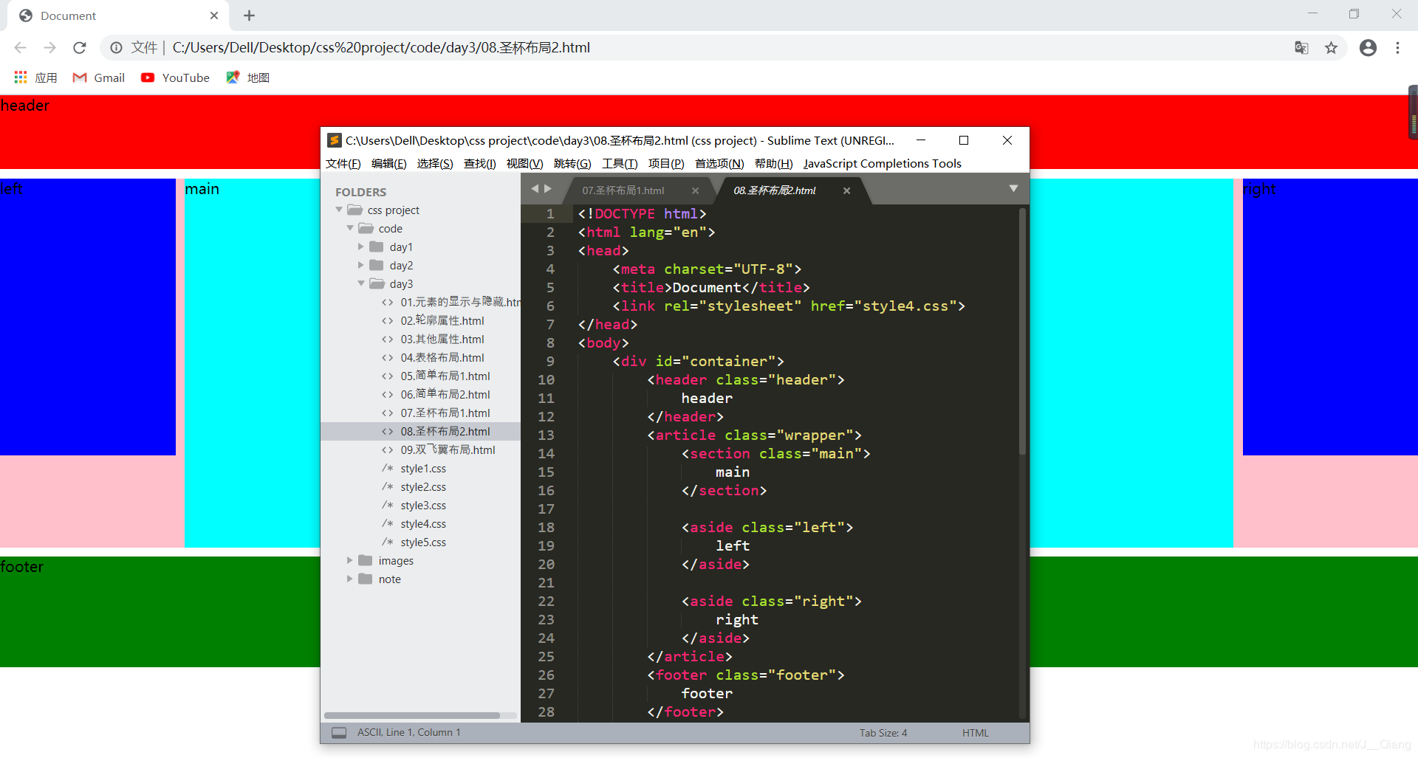
Task: Click the Chrome forward navigation arrow
Action: click(49, 48)
